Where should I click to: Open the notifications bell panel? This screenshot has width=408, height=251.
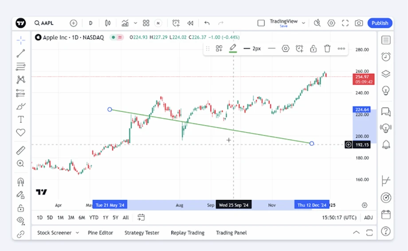click(x=386, y=145)
